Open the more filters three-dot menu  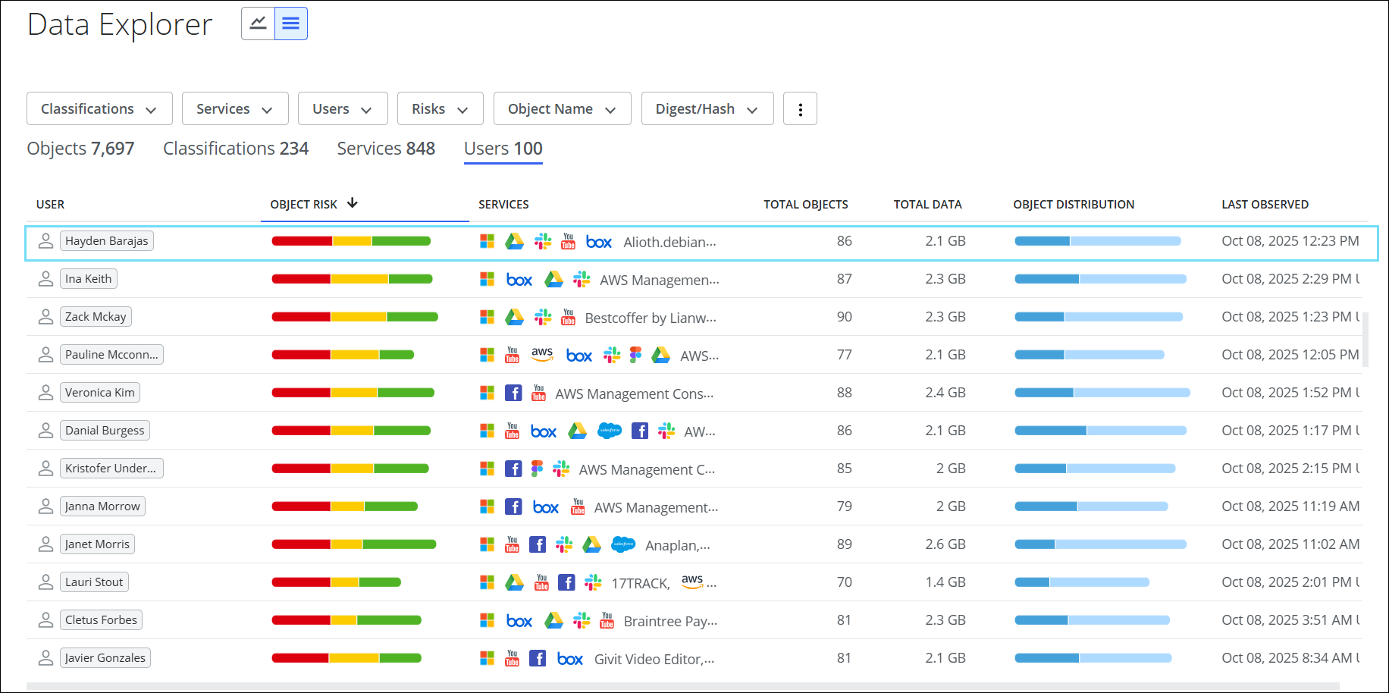click(800, 109)
